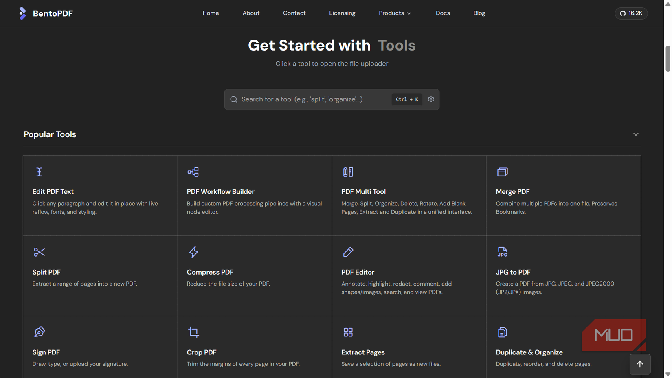Open the PDF Workflow Builder node icon
This screenshot has height=378, width=672.
[193, 172]
